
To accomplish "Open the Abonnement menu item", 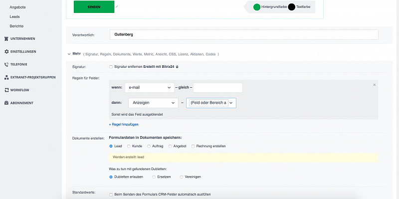I will [22, 103].
